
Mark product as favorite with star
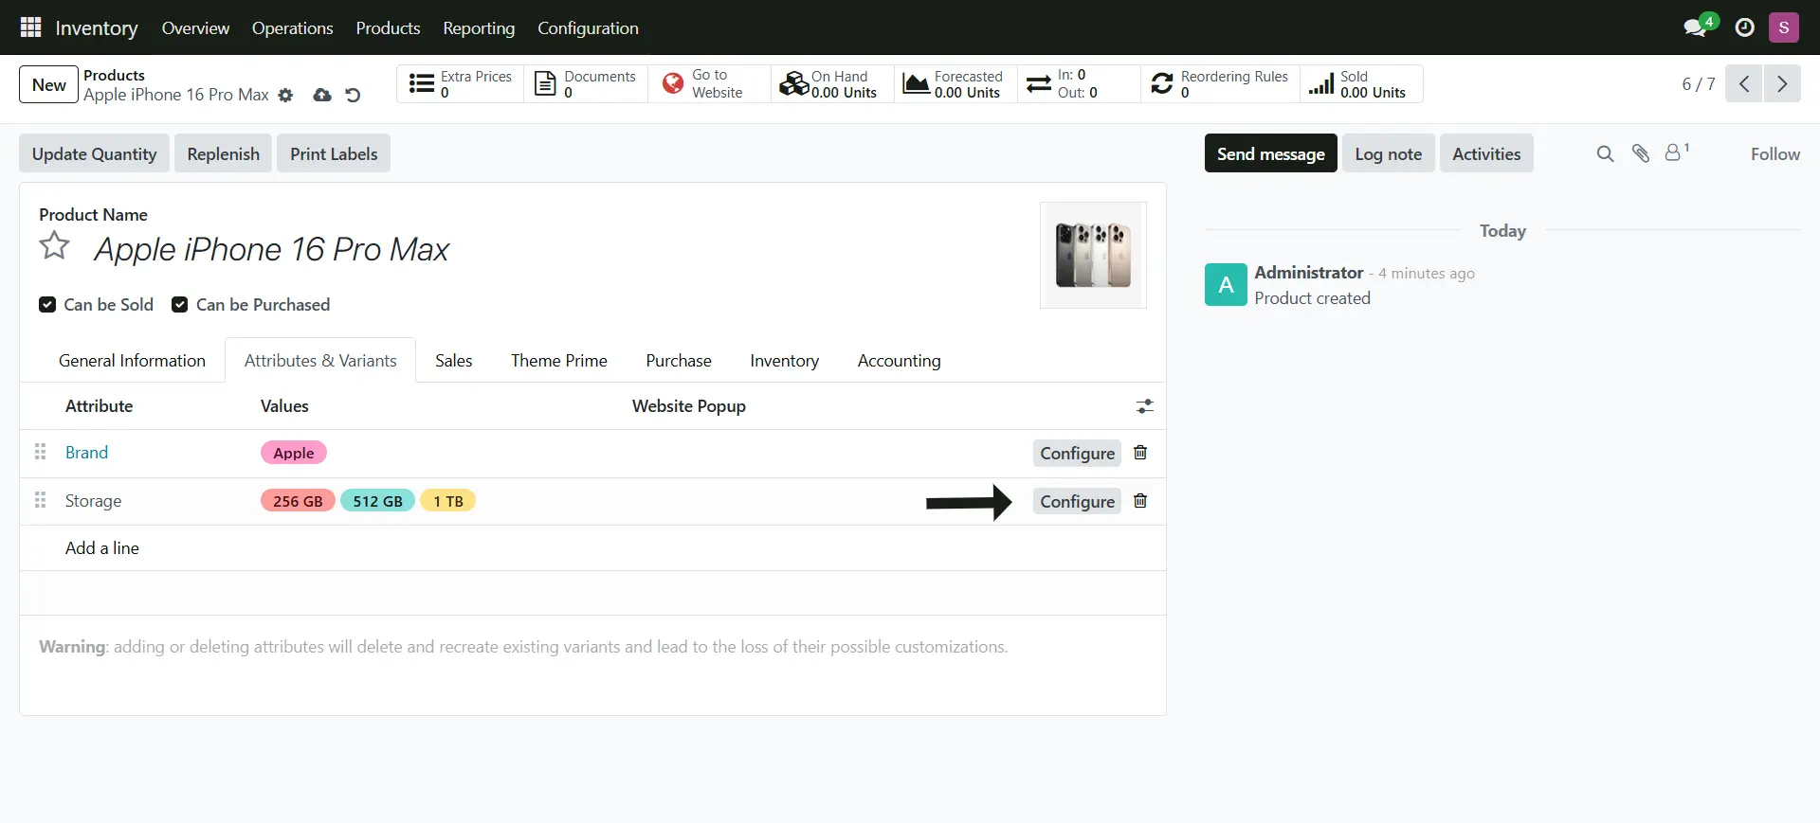coord(55,246)
